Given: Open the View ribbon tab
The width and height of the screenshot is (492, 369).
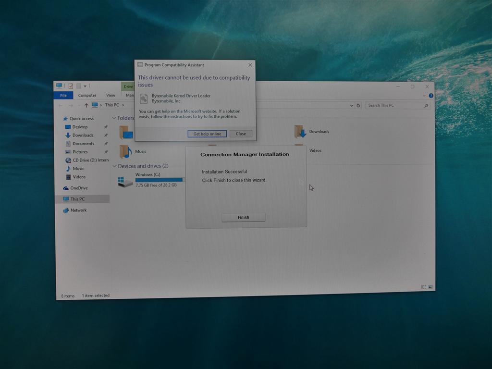Looking at the screenshot, I should [x=111, y=96].
